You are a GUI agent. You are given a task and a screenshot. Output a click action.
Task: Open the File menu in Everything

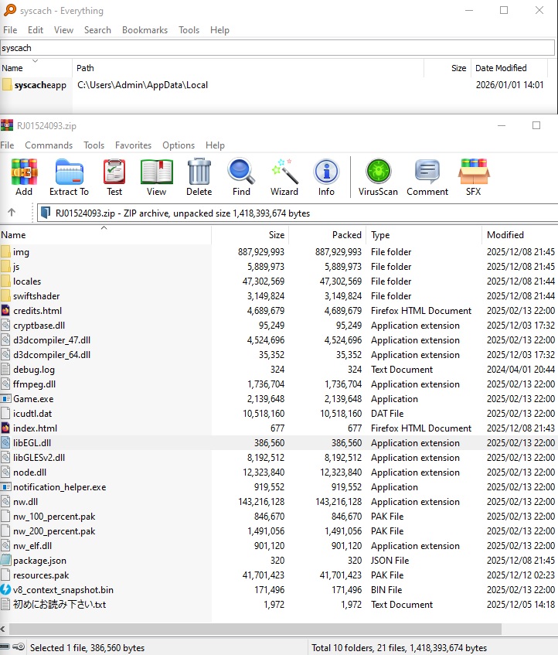click(10, 30)
